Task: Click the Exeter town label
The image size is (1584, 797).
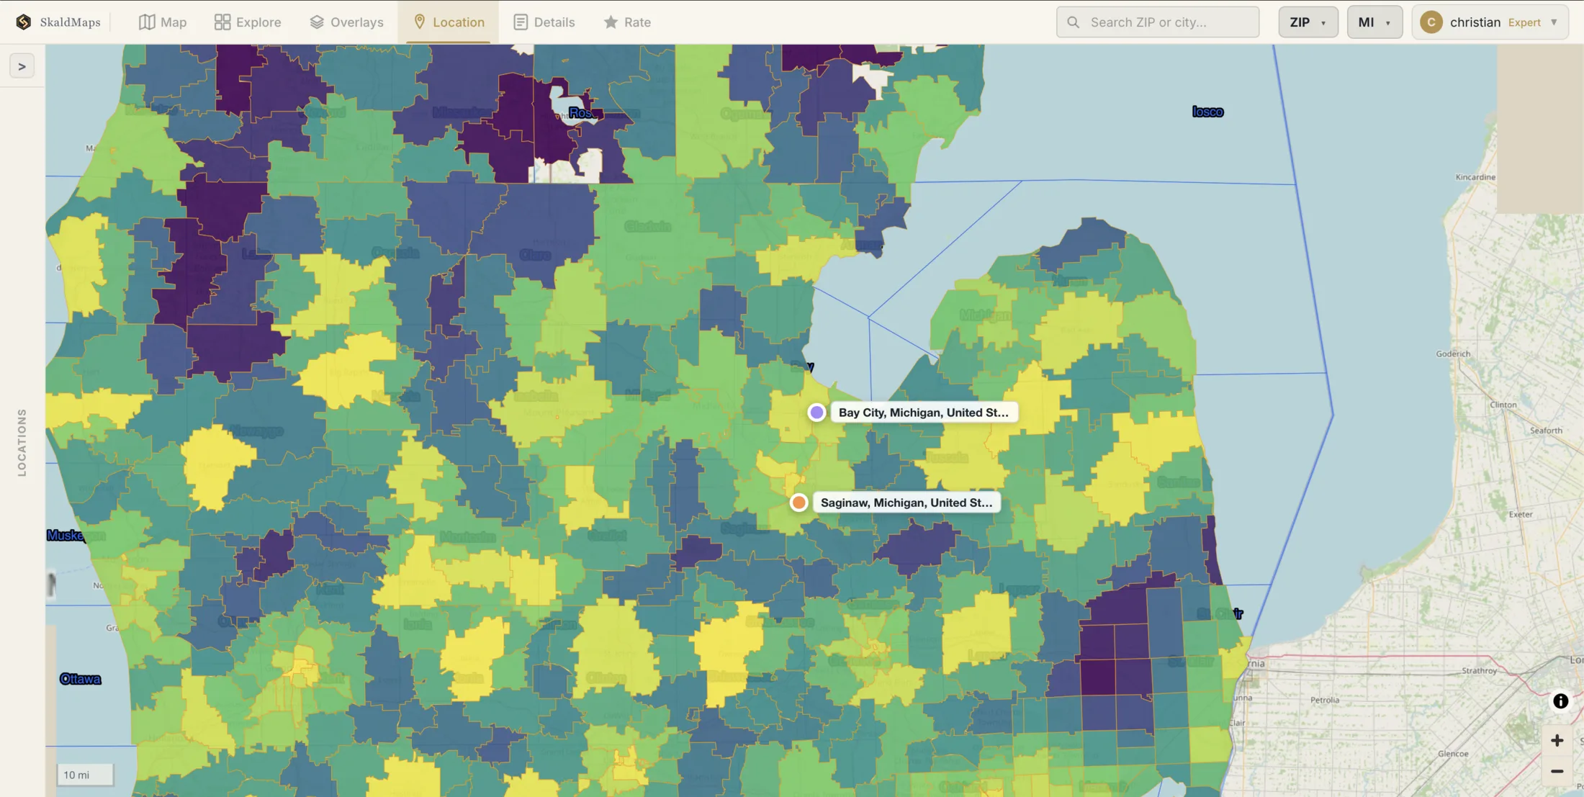Action: 1521,514
